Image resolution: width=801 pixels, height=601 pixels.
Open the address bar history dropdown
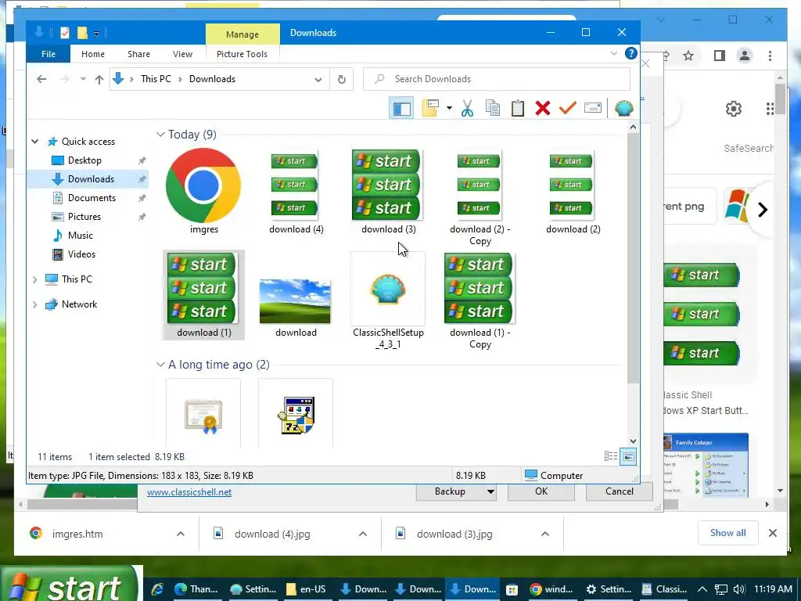(x=318, y=79)
